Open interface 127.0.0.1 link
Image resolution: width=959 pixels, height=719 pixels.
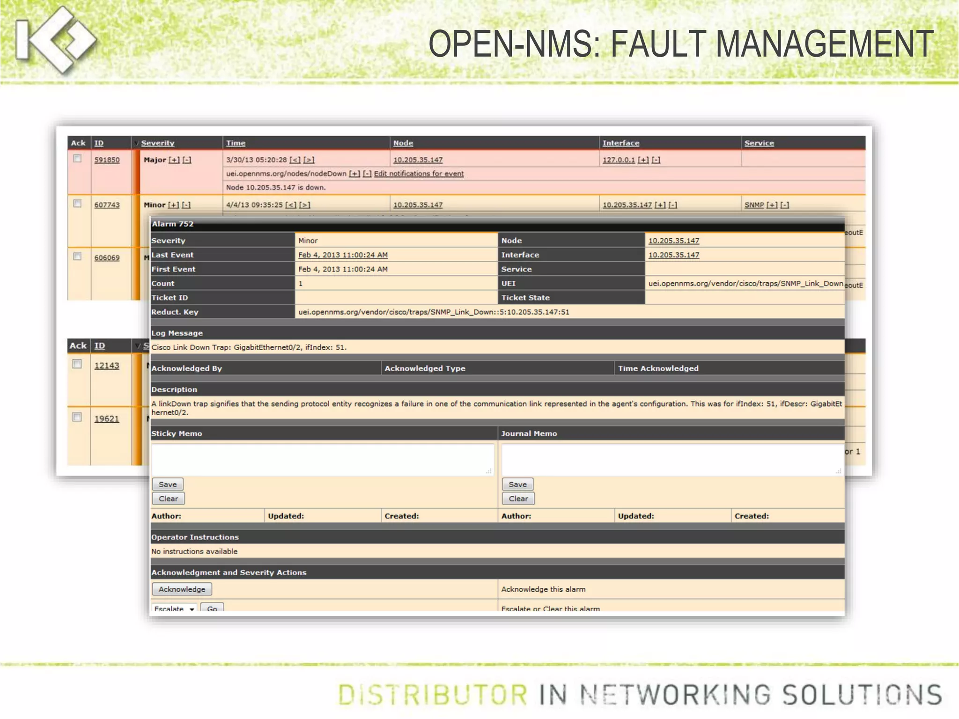[619, 160]
